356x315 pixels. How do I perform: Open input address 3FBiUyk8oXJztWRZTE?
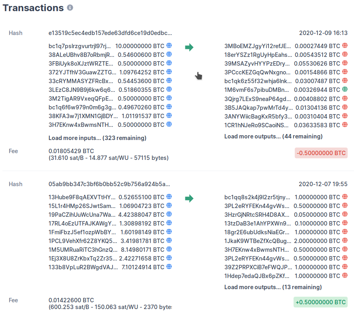[x=81, y=64]
